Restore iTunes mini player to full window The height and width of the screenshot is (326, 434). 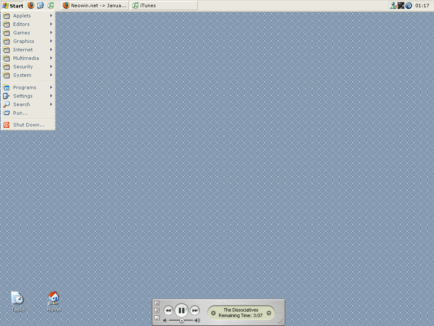click(x=157, y=311)
